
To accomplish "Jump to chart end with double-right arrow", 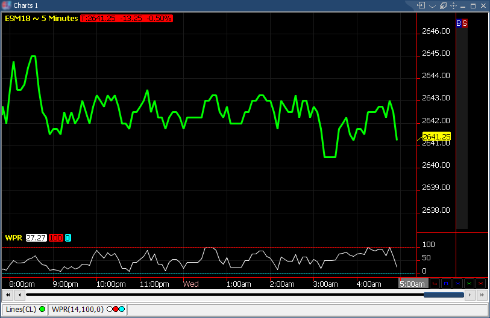I will [482, 295].
